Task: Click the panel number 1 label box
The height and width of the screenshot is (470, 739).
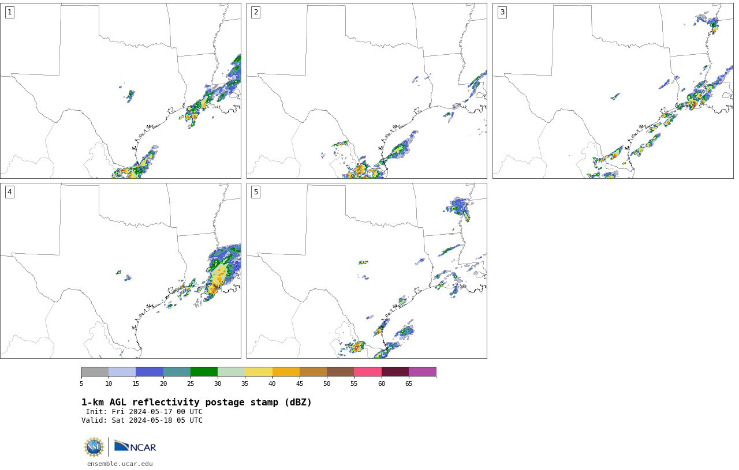Action: coord(9,12)
